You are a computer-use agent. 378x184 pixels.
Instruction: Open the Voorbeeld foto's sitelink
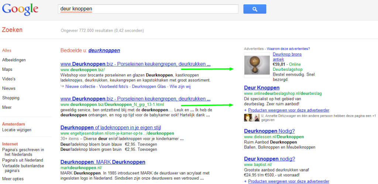point(114,86)
